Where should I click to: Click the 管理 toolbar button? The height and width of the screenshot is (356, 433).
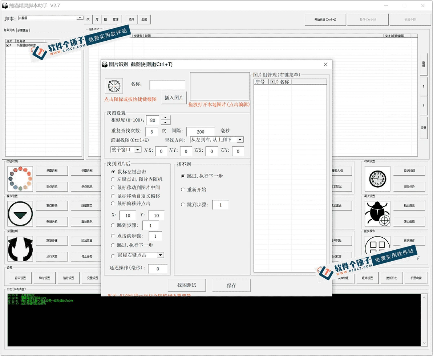click(x=116, y=19)
